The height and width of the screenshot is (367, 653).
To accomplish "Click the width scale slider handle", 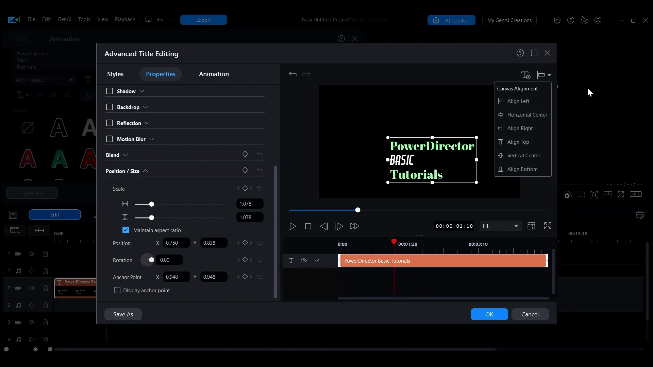I will [152, 204].
